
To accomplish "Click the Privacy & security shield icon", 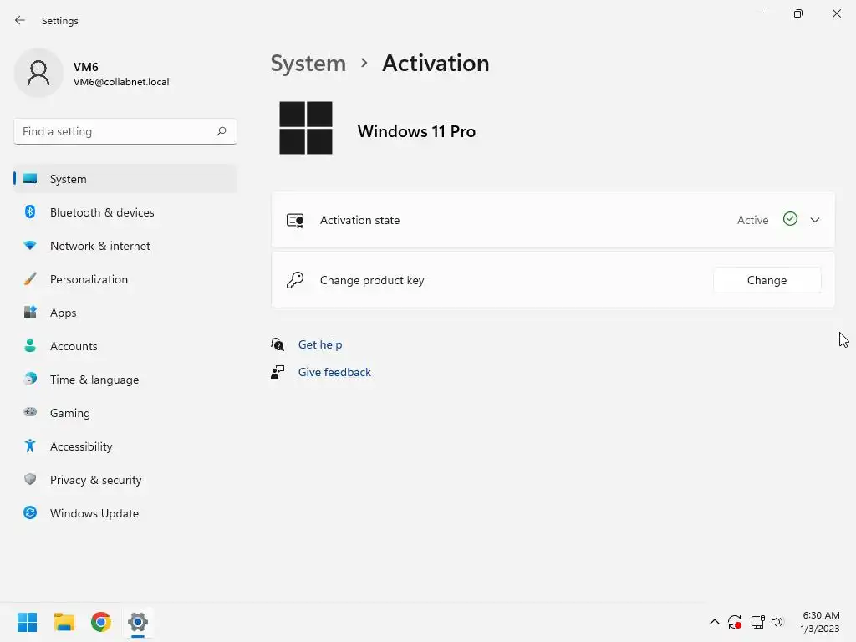I will 30,480.
